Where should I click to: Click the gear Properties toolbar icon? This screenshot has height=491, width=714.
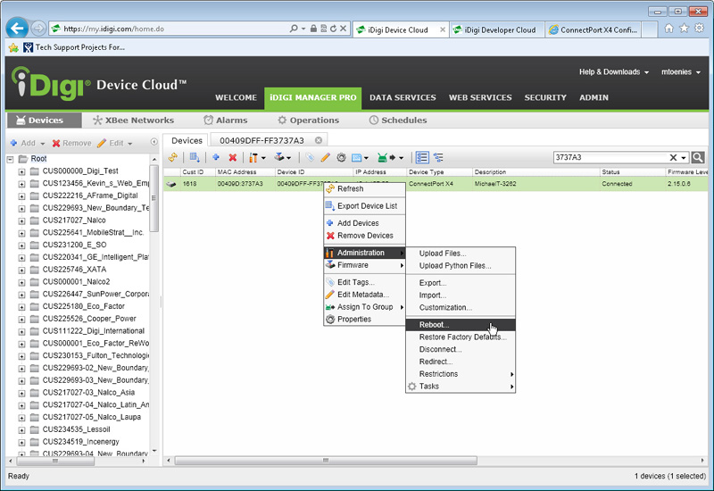(x=340, y=157)
